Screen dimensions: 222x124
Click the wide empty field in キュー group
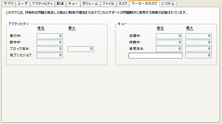(x=155, y=56)
